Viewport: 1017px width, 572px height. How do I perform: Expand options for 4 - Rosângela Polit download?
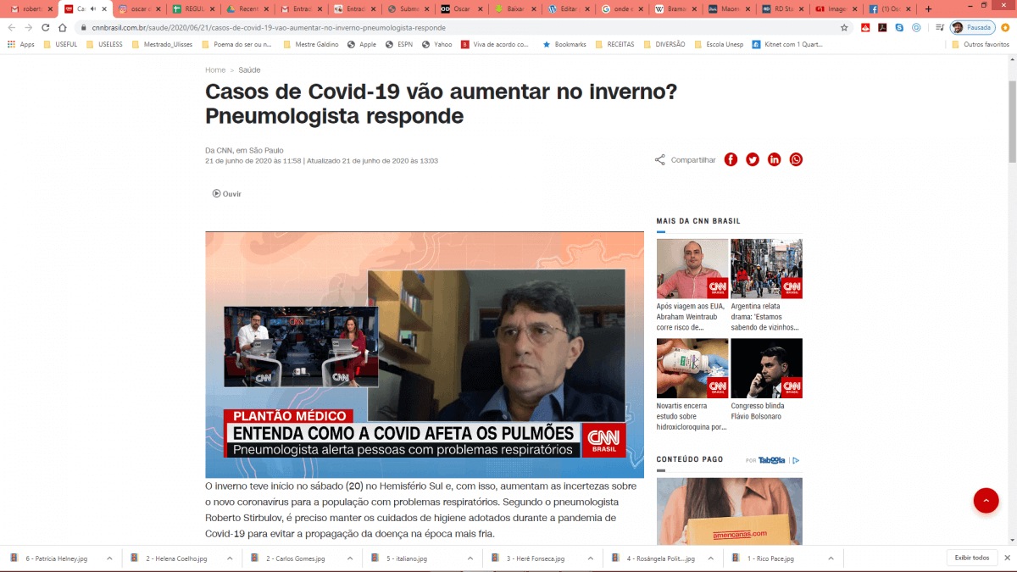pyautogui.click(x=710, y=558)
